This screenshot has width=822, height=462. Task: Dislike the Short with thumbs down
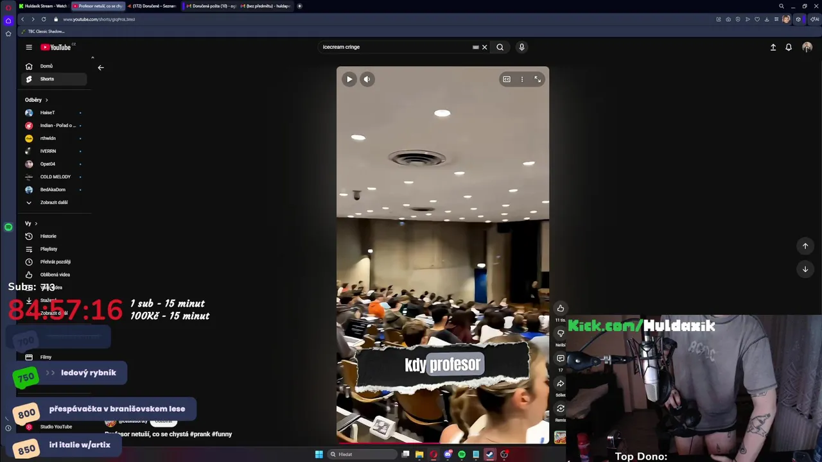[561, 334]
